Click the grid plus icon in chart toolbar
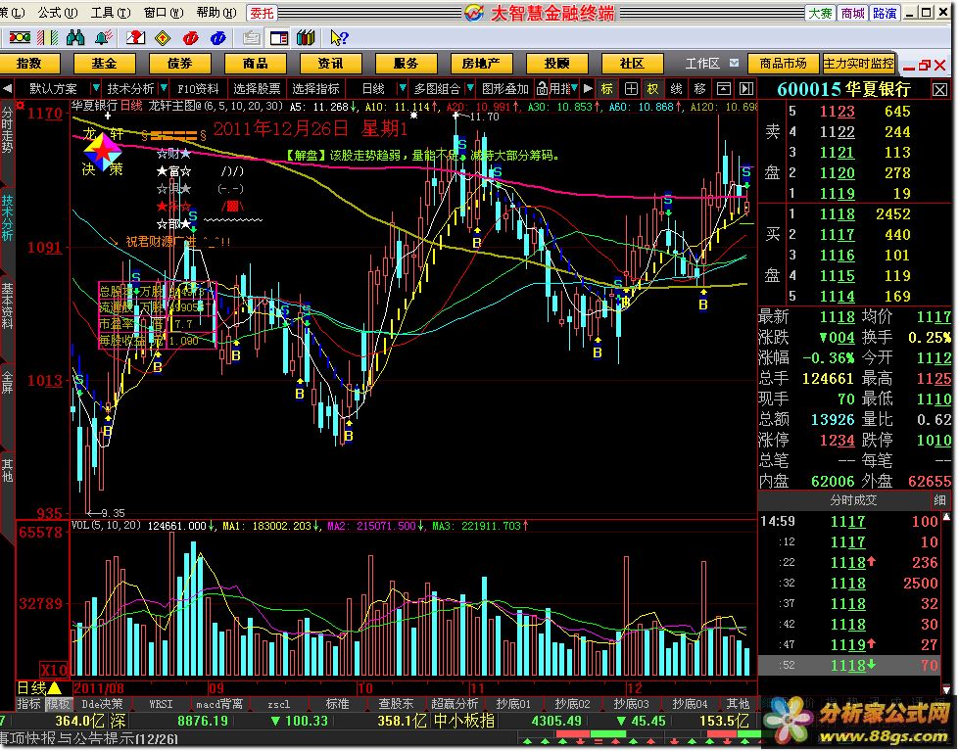 pyautogui.click(x=631, y=89)
